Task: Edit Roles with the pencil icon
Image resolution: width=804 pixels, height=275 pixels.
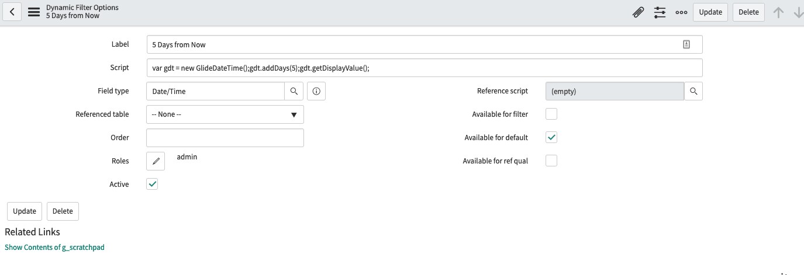Action: point(156,161)
